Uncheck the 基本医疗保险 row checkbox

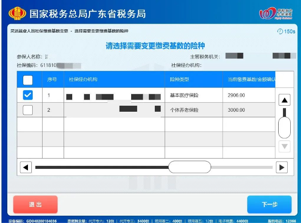coord(28,95)
